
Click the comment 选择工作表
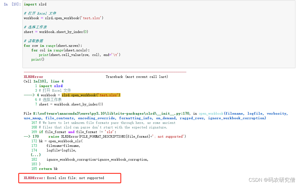(x=35, y=27)
